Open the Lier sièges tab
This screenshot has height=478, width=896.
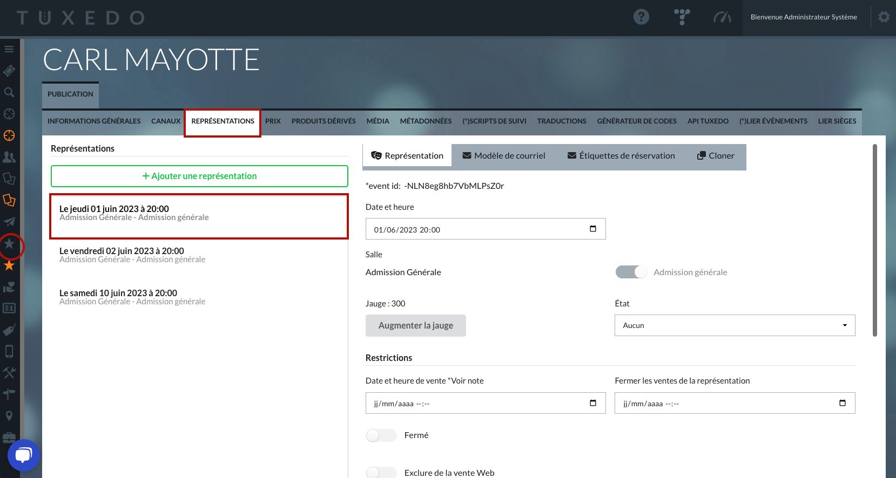tap(837, 121)
